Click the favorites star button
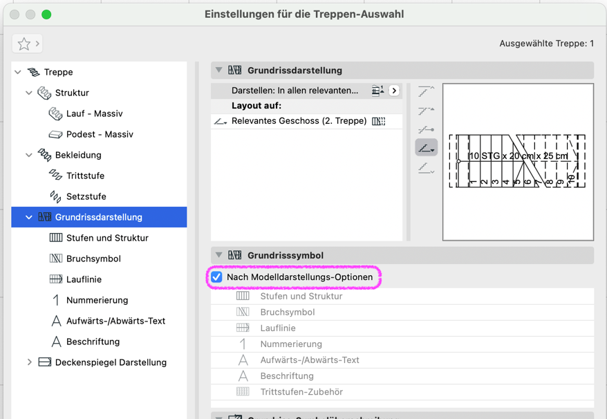607x419 pixels. 27,44
